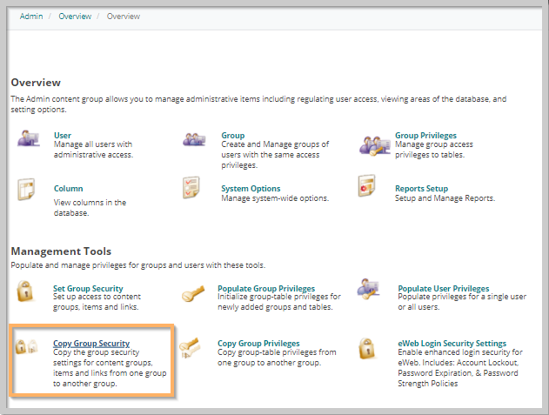Open the Reports Setup link
This screenshot has width=549, height=415.
(x=421, y=189)
